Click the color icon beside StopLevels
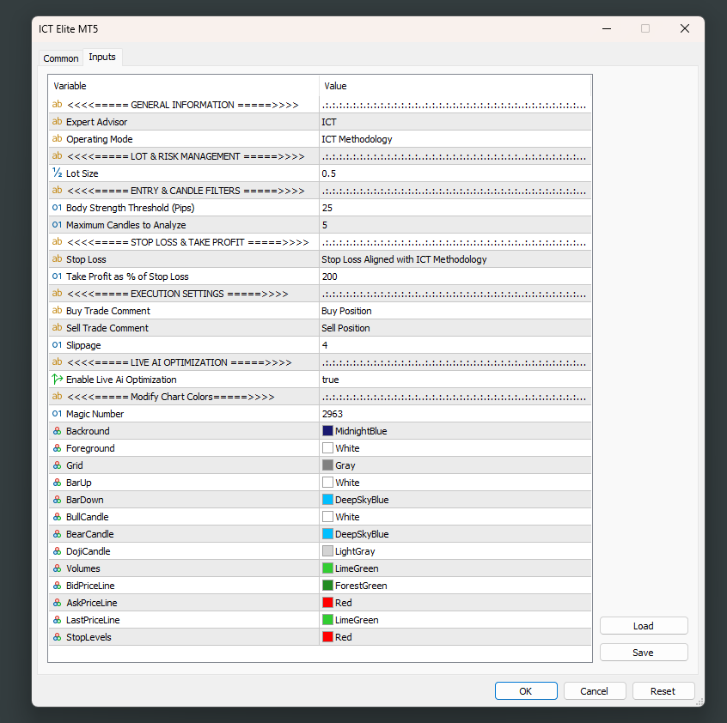The image size is (727, 723). coord(57,637)
